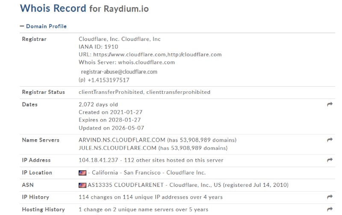The height and width of the screenshot is (215, 342).
Task: Select the US flag in IP Location row
Action: pos(83,173)
